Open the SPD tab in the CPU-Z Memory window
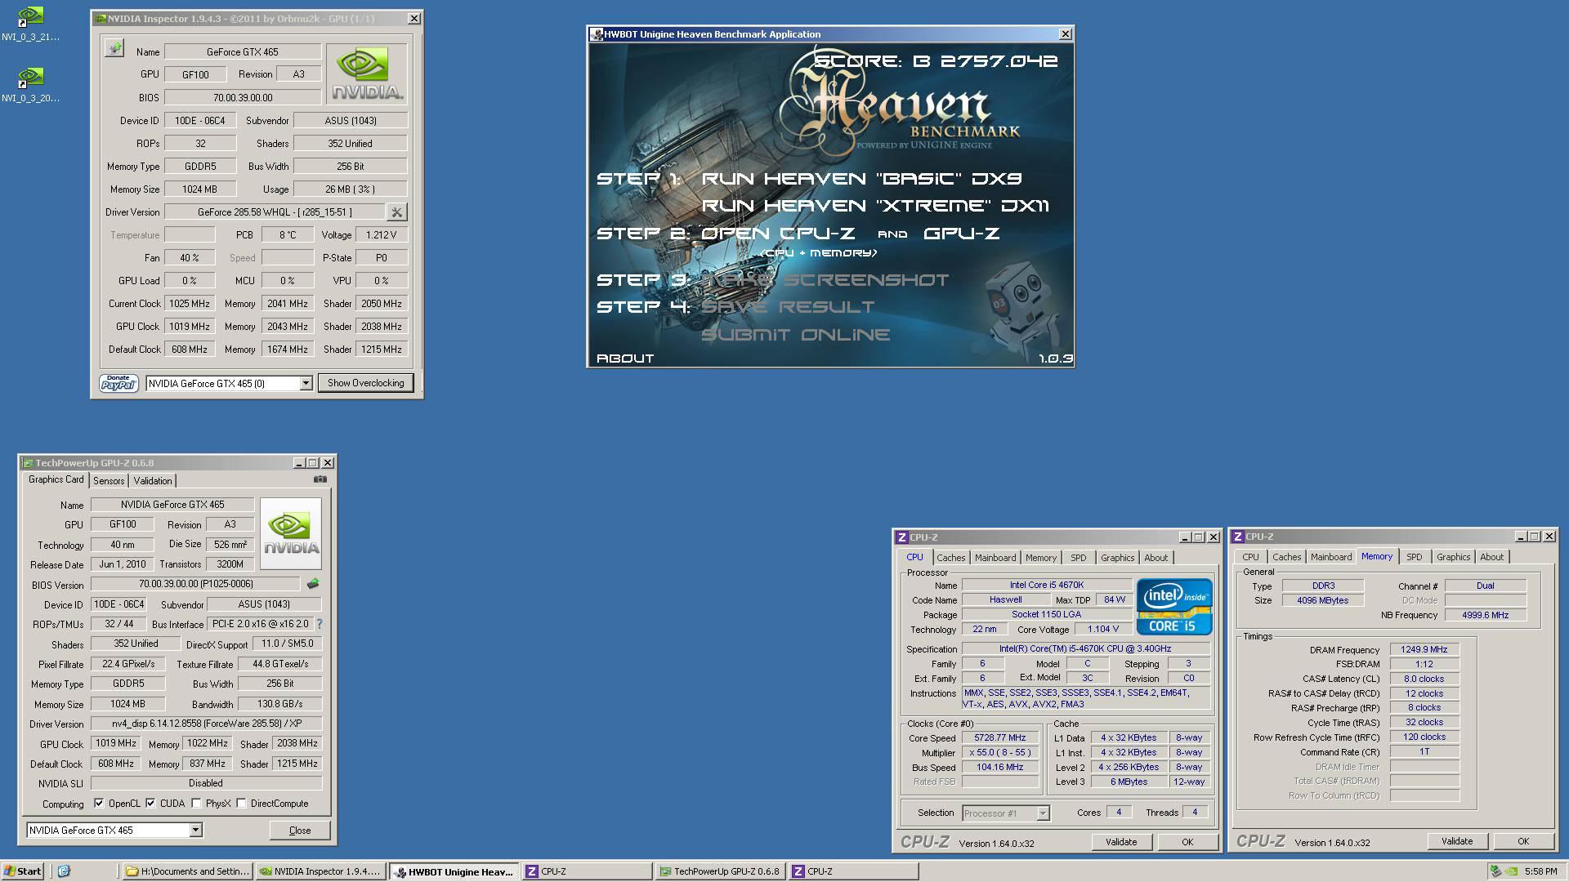The image size is (1569, 882). [1415, 557]
